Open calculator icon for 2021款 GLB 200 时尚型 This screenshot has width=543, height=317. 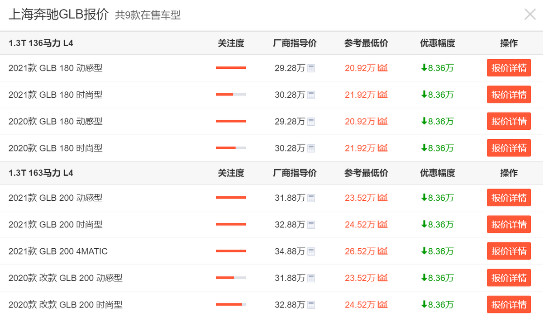coord(311,225)
